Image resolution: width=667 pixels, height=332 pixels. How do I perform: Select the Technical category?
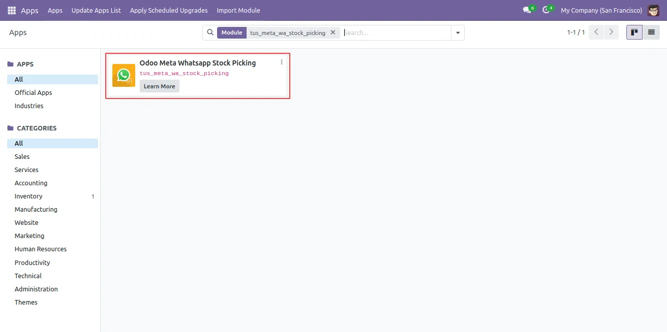point(52,276)
